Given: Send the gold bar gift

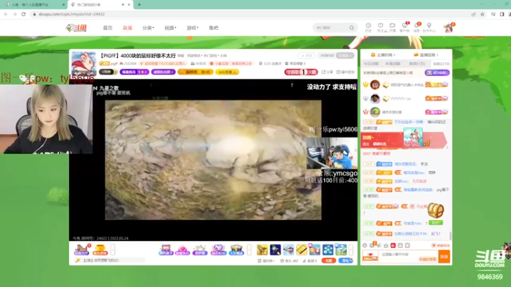Looking at the screenshot, I should point(301,249).
